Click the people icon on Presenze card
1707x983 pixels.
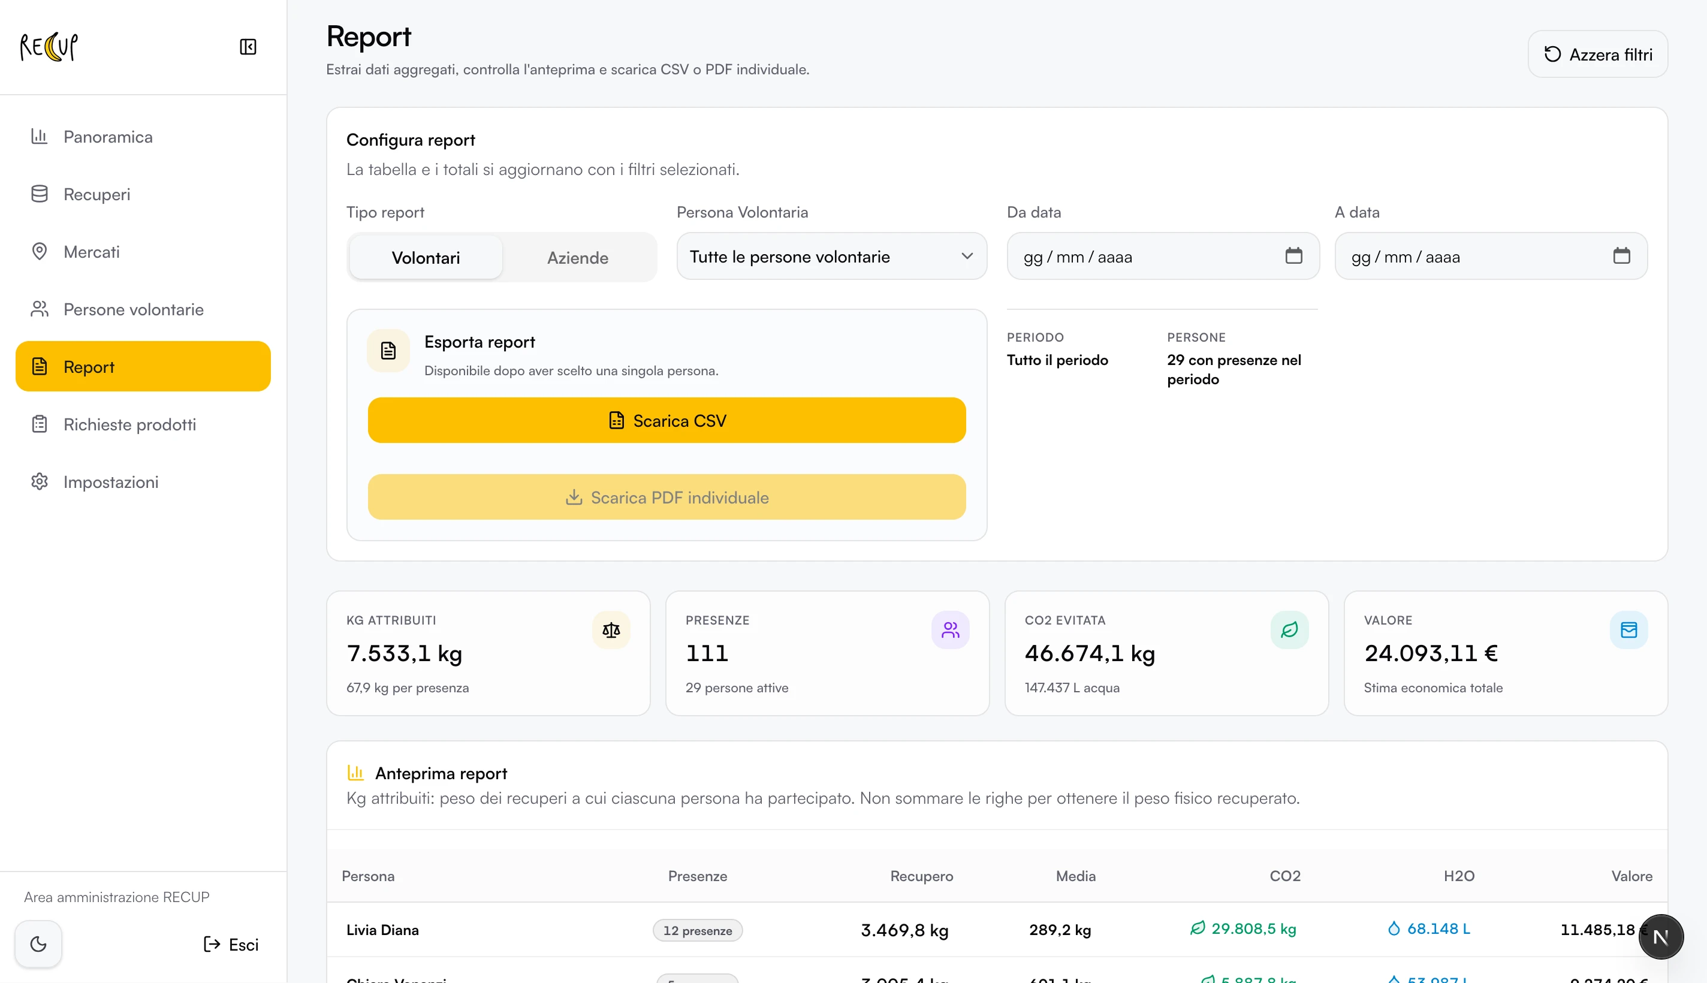click(x=949, y=630)
